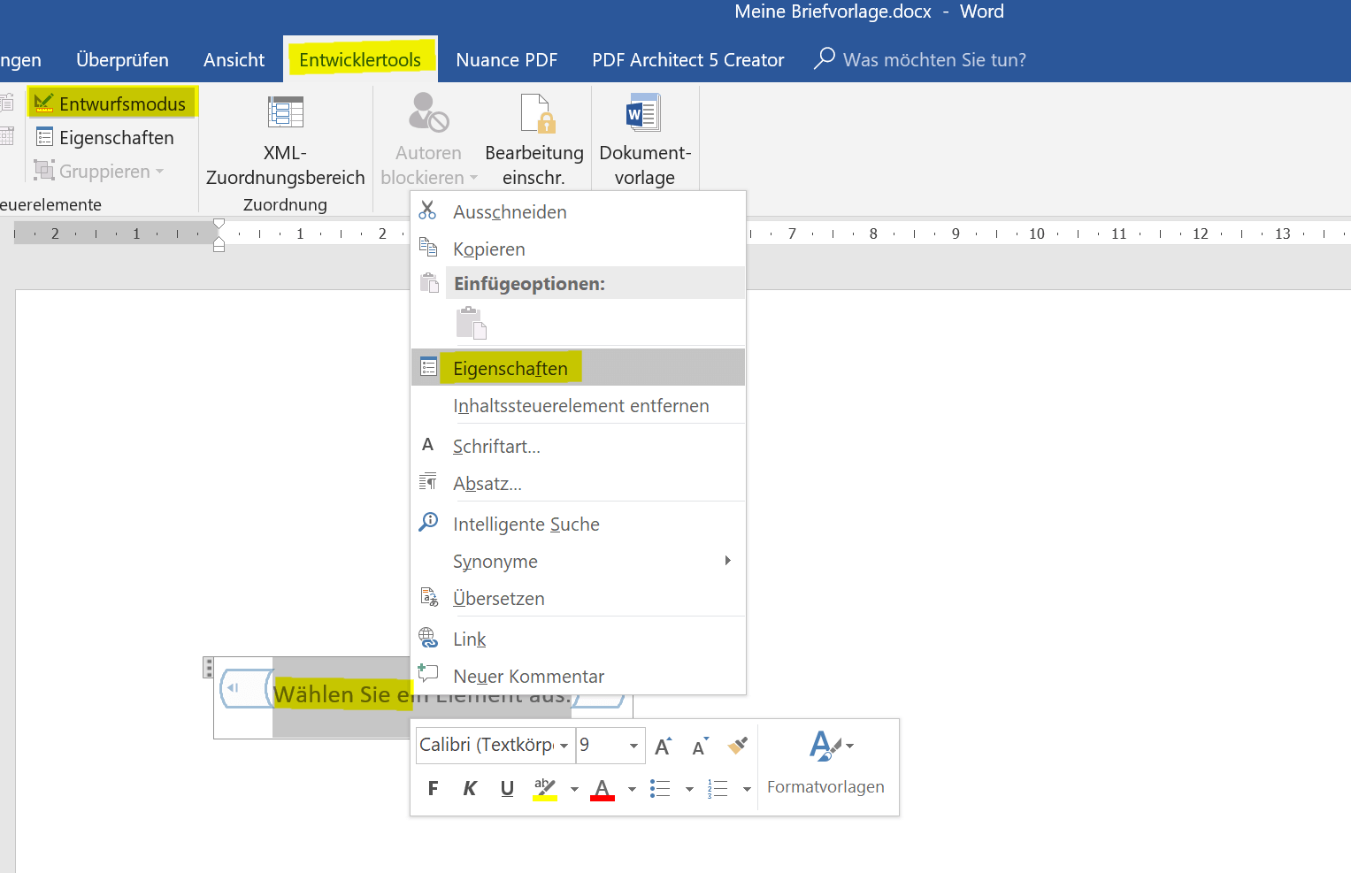This screenshot has width=1351, height=873.
Task: Click the first-line indent marker on the ruler
Action: click(x=219, y=224)
